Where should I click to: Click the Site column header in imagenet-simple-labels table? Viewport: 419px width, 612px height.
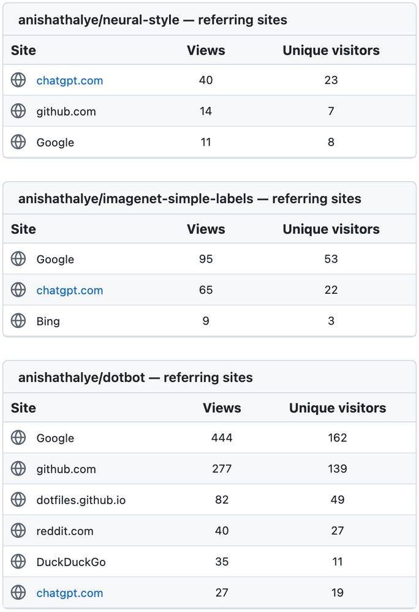23,229
